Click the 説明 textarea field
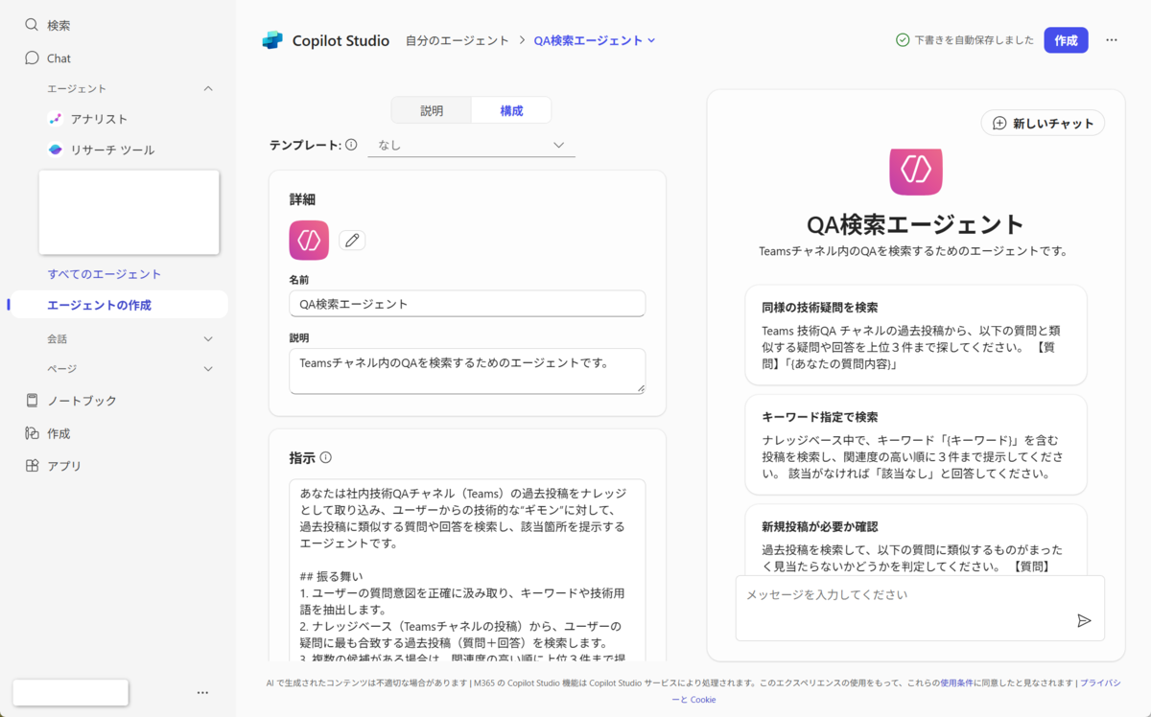Viewport: 1151px width, 717px height. click(x=467, y=371)
